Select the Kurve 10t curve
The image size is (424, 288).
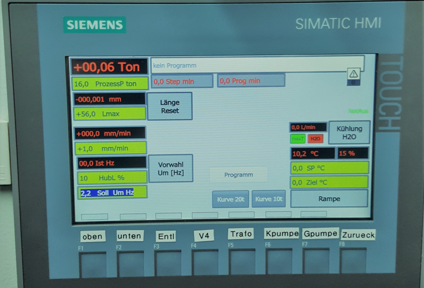click(x=269, y=199)
